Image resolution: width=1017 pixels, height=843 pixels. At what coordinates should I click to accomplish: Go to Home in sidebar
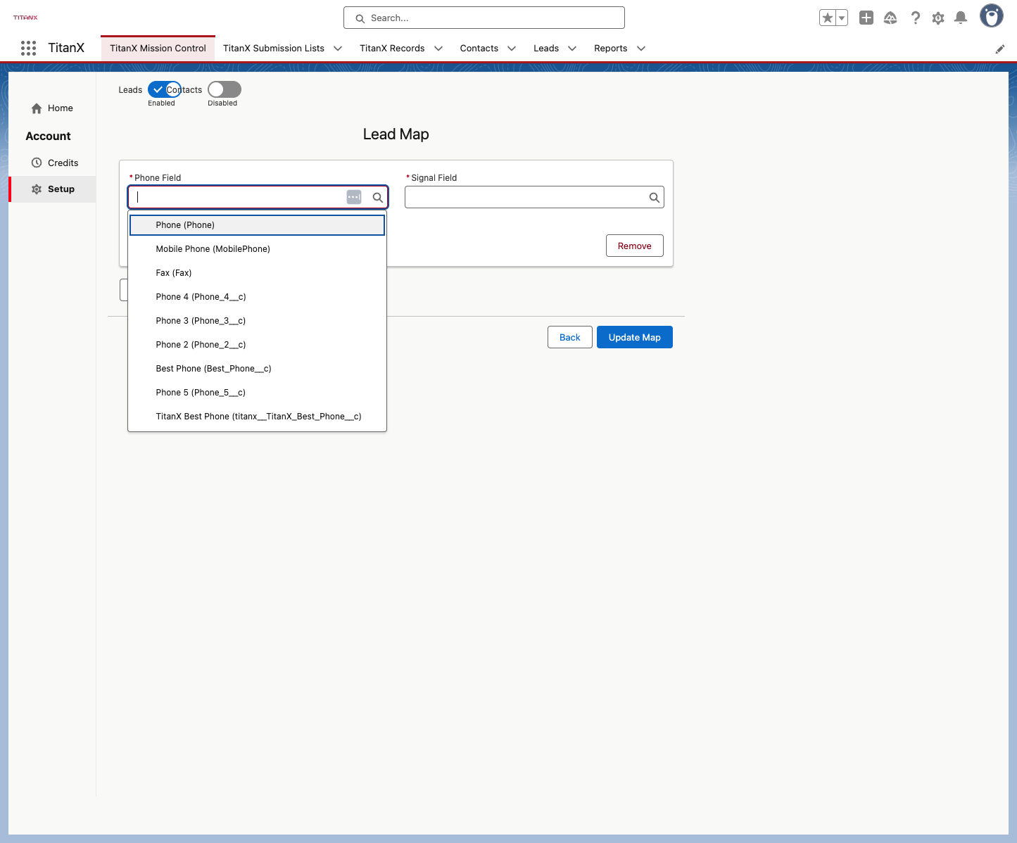click(x=52, y=108)
